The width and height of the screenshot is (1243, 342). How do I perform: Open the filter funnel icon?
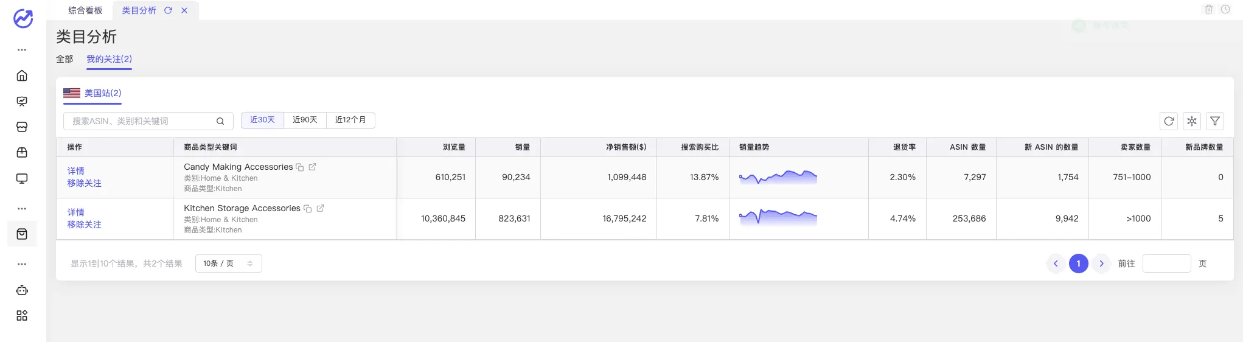click(1215, 121)
